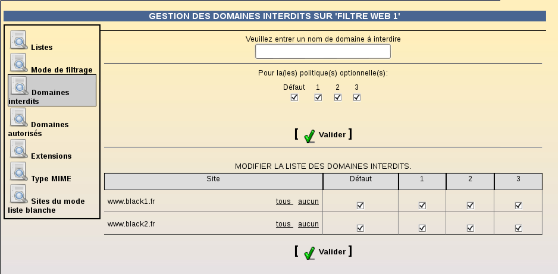The height and width of the screenshot is (274, 558).
Task: Click the Domaines interdits sidebar icon
Action: pos(20,86)
